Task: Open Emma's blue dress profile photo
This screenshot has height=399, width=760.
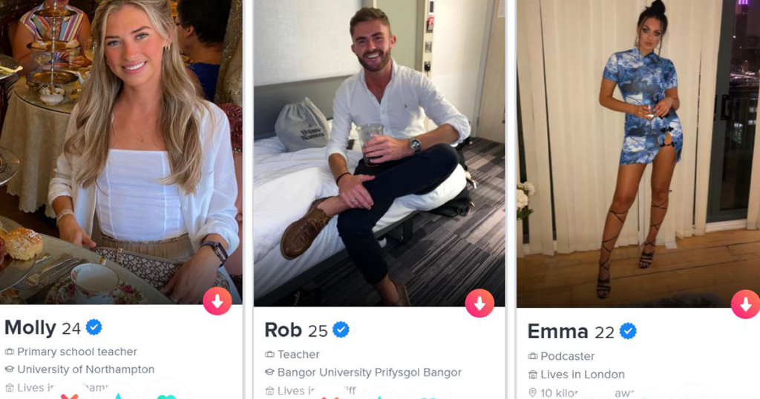Action: tap(638, 154)
